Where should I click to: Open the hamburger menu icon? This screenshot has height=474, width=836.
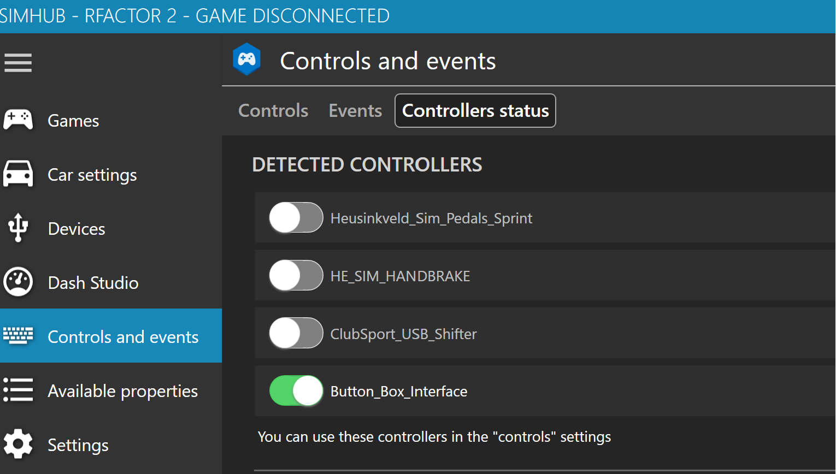pos(18,62)
